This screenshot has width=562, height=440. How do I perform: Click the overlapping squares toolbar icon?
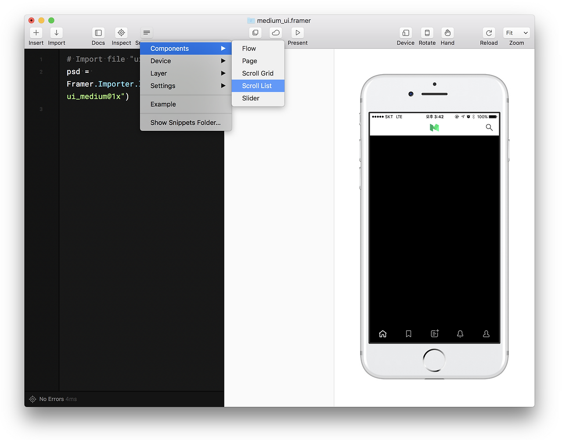click(255, 33)
